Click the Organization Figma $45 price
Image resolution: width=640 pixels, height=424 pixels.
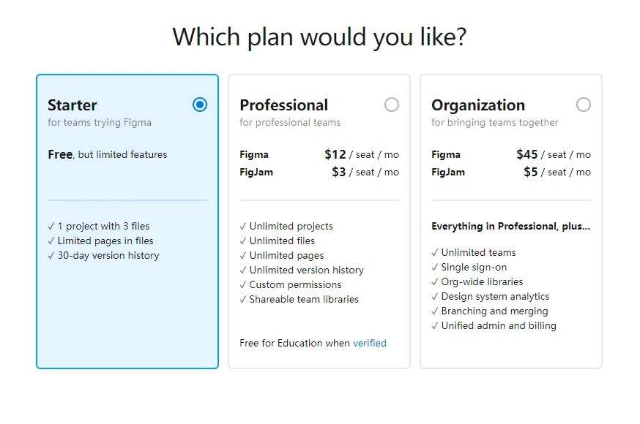(527, 154)
